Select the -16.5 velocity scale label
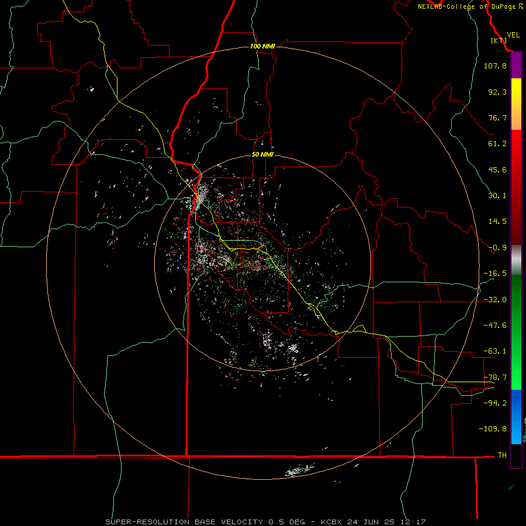 coord(495,274)
